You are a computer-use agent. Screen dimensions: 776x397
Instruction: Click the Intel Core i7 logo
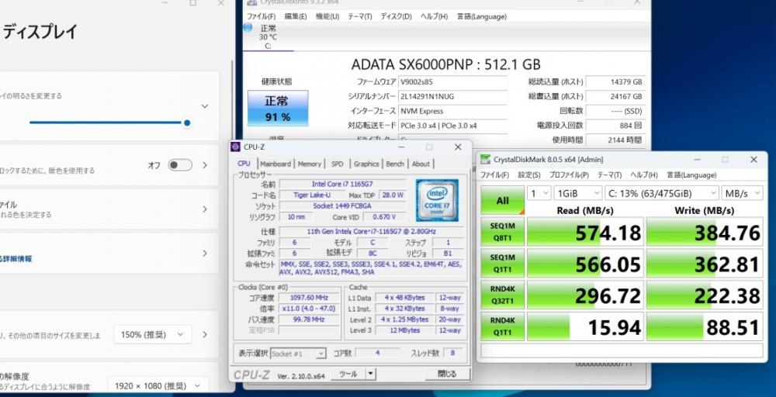(436, 200)
